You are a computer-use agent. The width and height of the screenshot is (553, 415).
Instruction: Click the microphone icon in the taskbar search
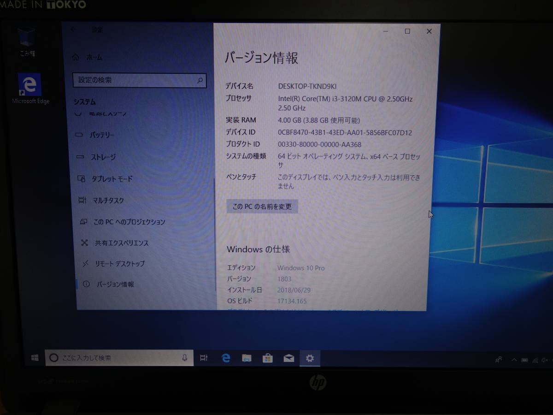pyautogui.click(x=185, y=358)
